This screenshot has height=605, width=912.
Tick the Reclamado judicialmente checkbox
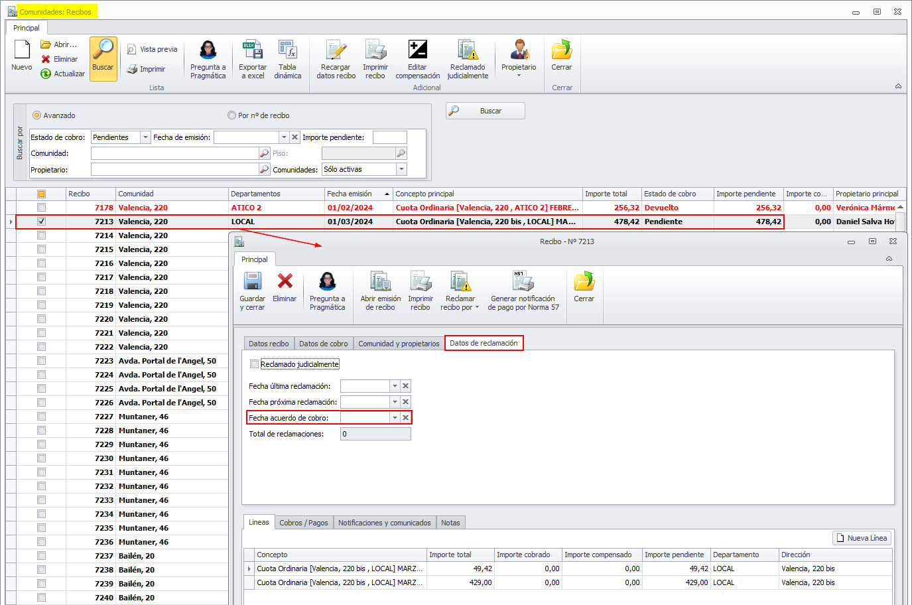[254, 364]
